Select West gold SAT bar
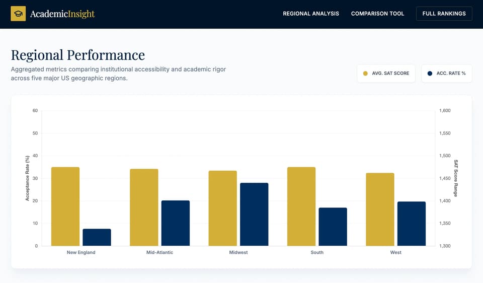 tap(380, 209)
